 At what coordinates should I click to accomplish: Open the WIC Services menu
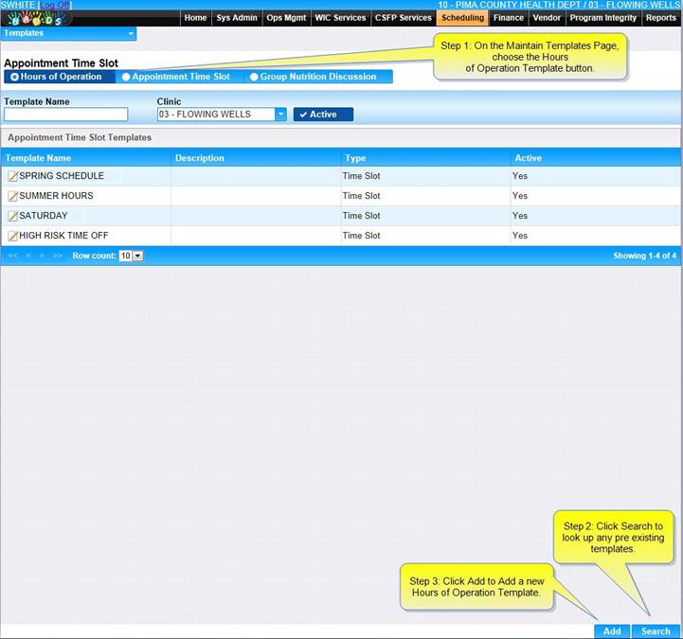[x=340, y=18]
